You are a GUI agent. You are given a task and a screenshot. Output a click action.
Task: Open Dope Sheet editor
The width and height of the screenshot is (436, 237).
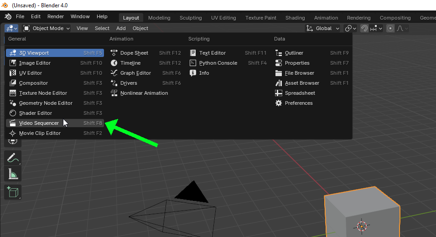click(145, 53)
